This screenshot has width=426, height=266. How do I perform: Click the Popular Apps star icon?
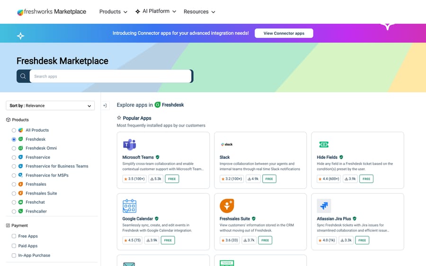(119, 118)
